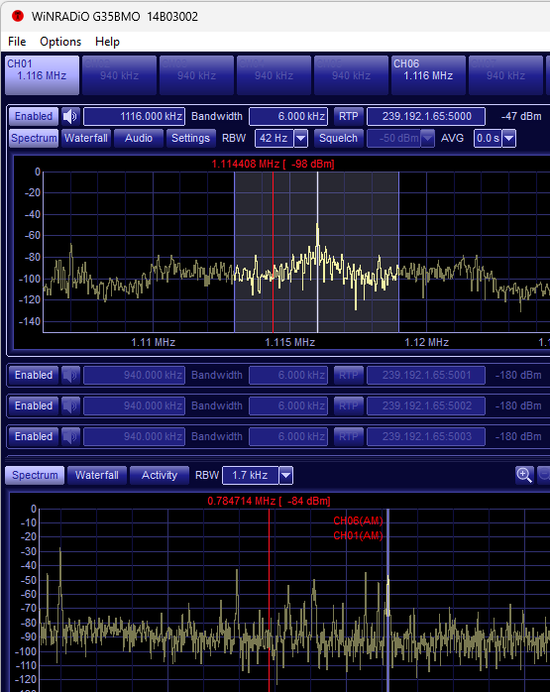Toggle Enabled for the 1116.000 kHz channel

pyautogui.click(x=34, y=117)
